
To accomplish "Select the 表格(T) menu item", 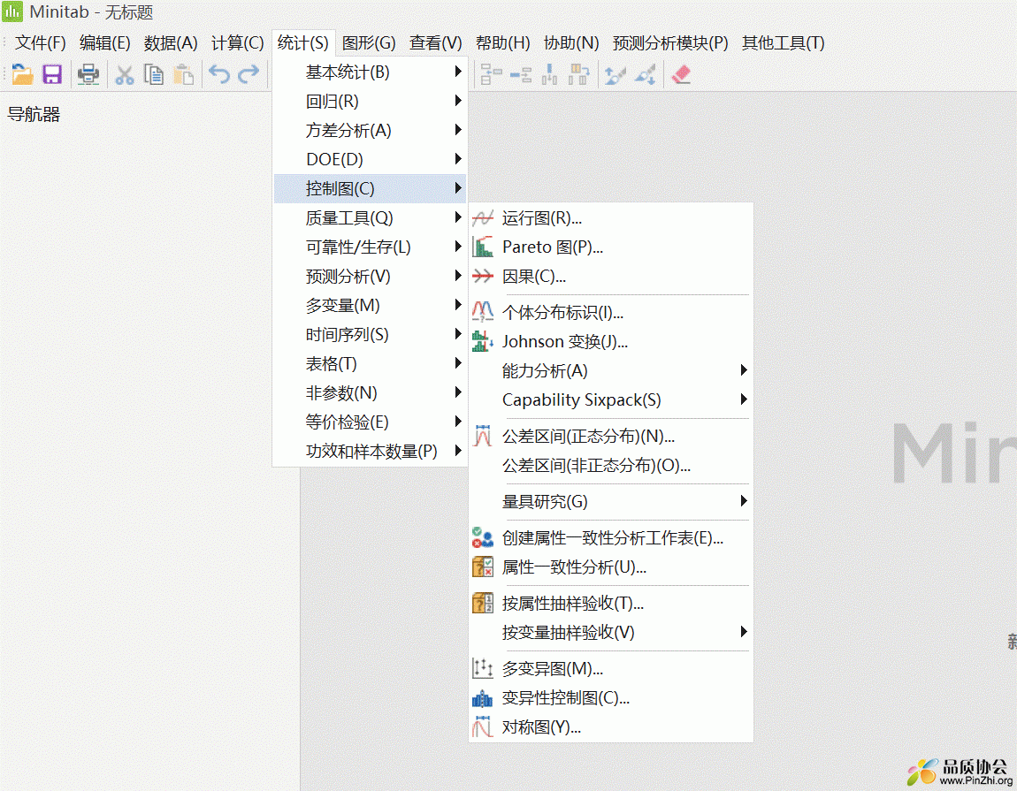I will point(370,364).
